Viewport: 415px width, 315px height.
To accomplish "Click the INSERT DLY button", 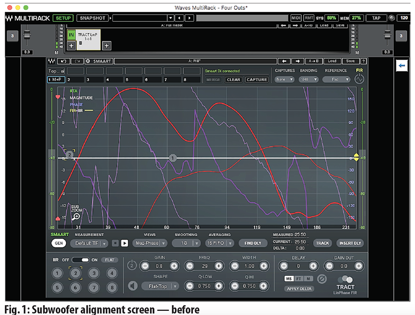I will click(350, 243).
